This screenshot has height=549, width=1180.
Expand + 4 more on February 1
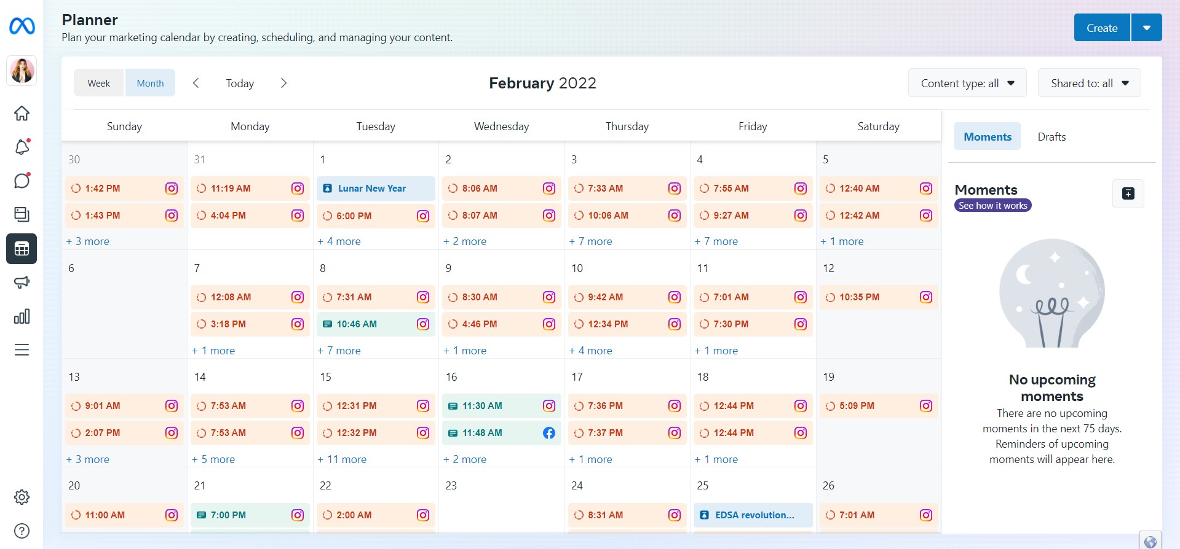(x=339, y=241)
